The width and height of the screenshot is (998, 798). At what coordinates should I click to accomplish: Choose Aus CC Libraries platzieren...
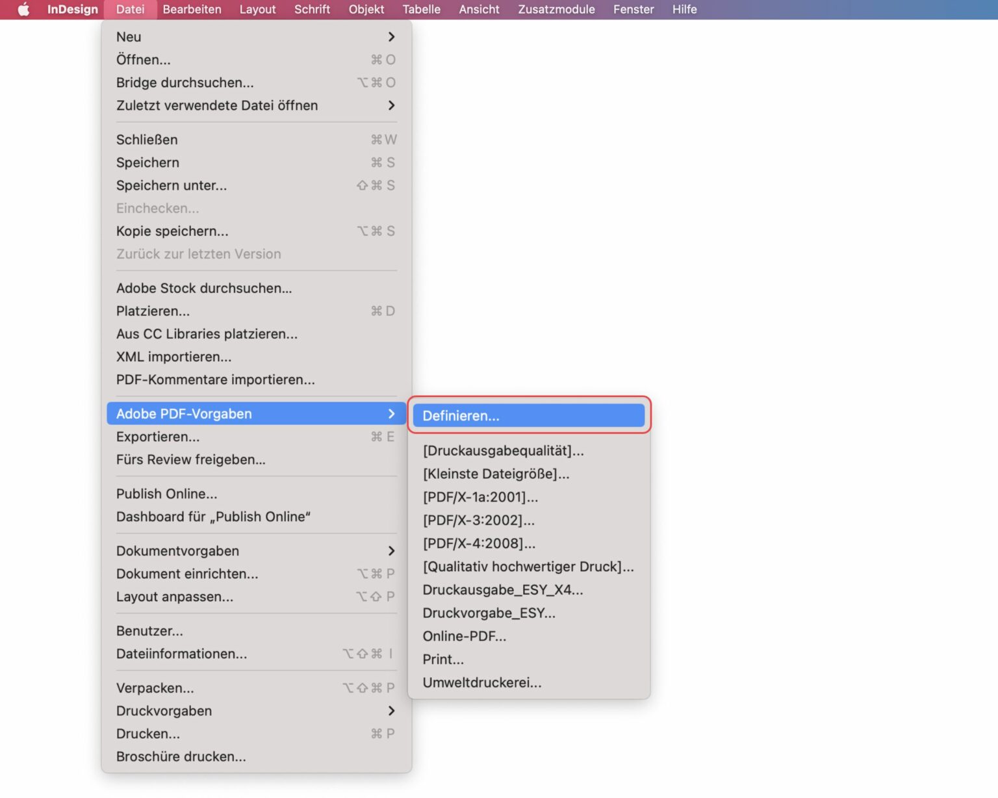[x=256, y=334]
